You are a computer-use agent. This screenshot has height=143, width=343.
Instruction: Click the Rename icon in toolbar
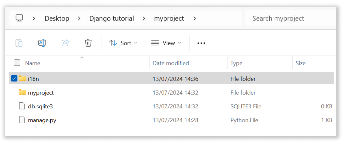pos(42,43)
